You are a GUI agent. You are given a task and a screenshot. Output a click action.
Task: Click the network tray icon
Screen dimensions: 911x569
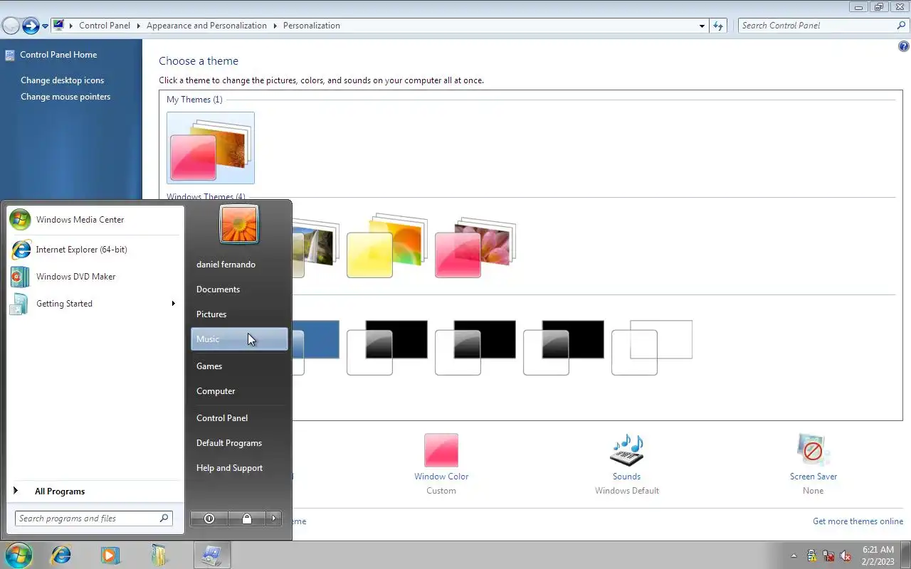click(829, 556)
